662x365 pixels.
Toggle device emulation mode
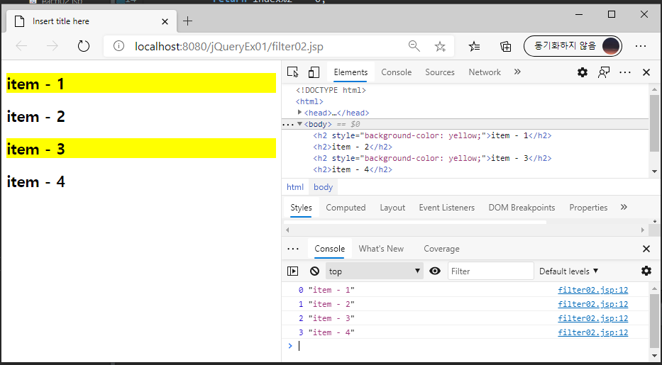click(314, 72)
